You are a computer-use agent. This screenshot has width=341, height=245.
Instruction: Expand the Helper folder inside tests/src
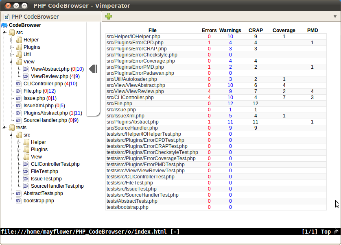[19, 142]
